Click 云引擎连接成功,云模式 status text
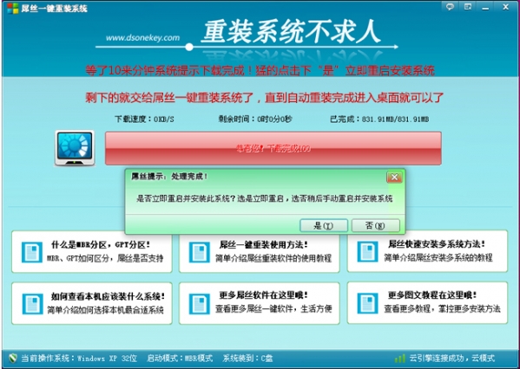This screenshot has height=369, width=520. (451, 359)
